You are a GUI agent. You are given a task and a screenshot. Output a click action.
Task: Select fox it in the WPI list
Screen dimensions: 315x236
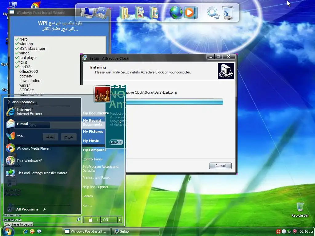[23, 62]
